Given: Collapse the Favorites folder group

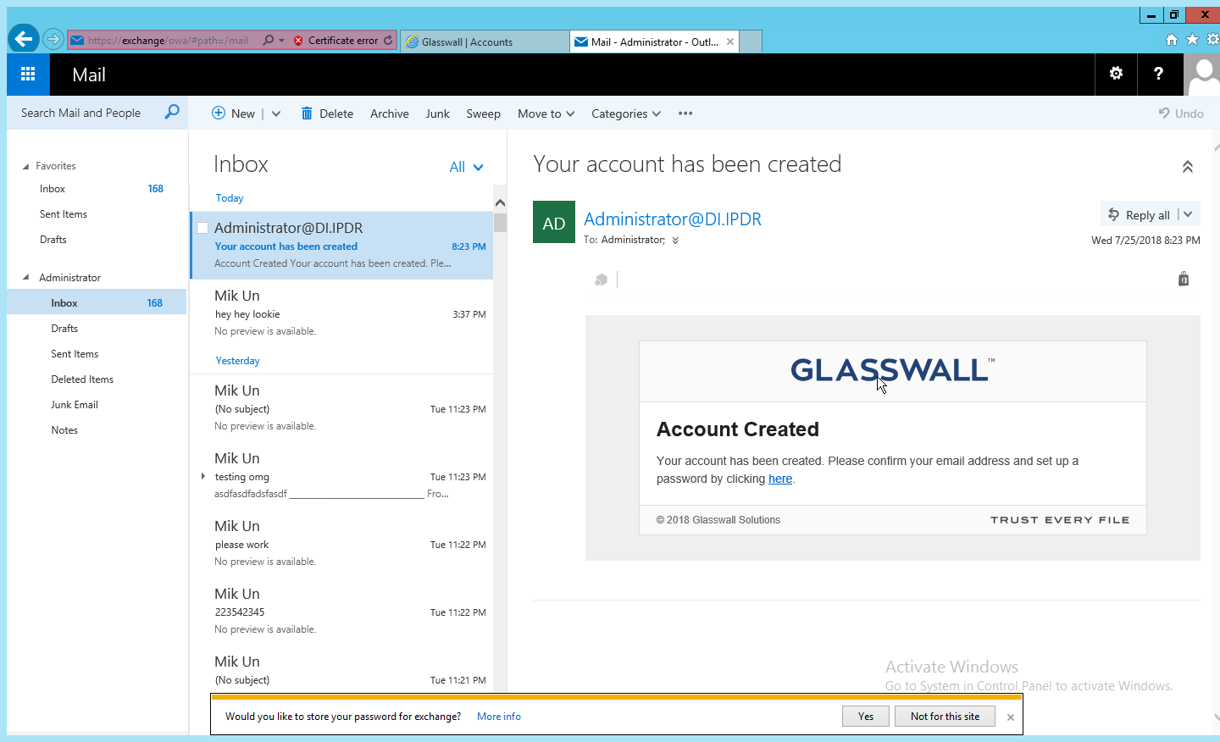Looking at the screenshot, I should pos(25,166).
